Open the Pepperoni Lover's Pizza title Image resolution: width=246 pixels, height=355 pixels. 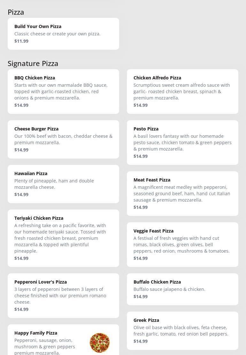point(41,282)
